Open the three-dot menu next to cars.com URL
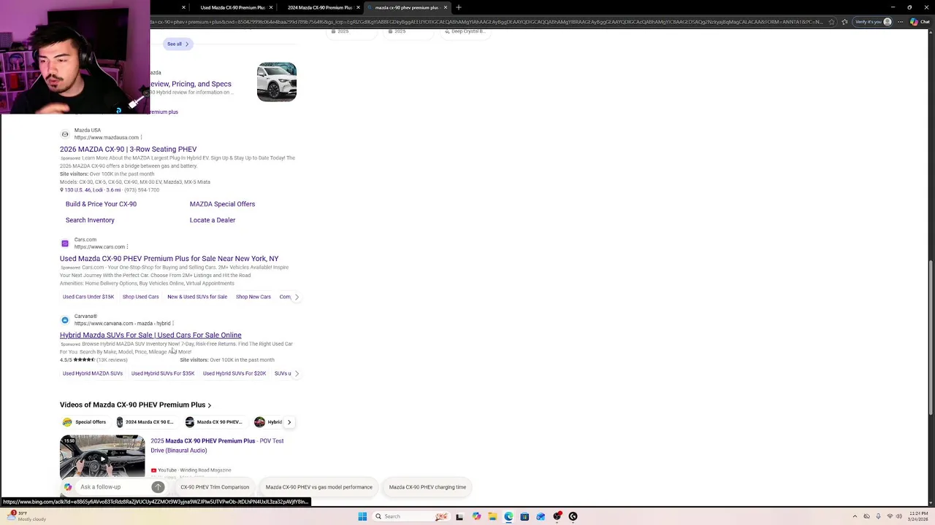Screen dimensions: 935x525 pos(127,246)
